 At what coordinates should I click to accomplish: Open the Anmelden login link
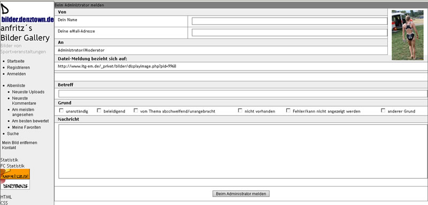[17, 74]
